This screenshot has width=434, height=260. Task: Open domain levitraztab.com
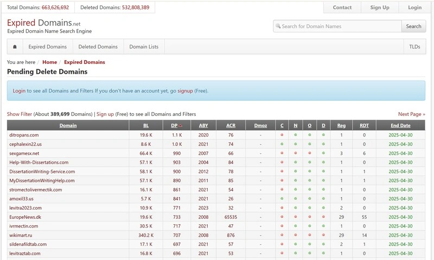(25, 253)
